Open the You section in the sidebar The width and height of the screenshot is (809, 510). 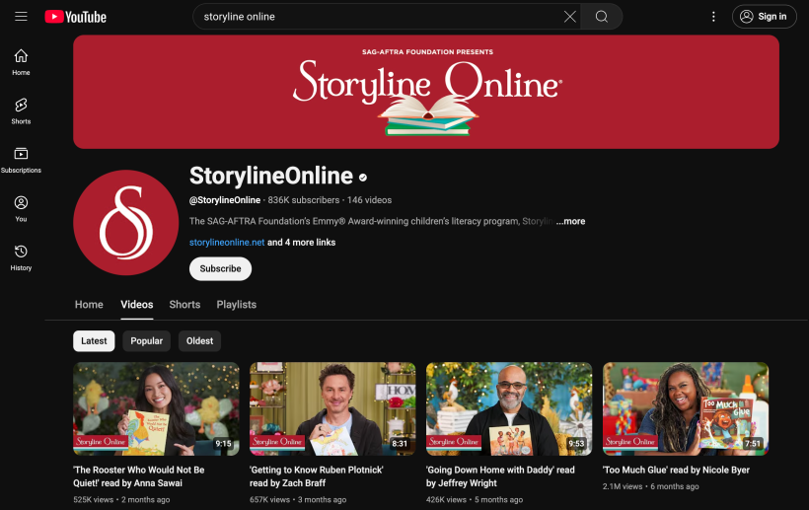pos(21,208)
